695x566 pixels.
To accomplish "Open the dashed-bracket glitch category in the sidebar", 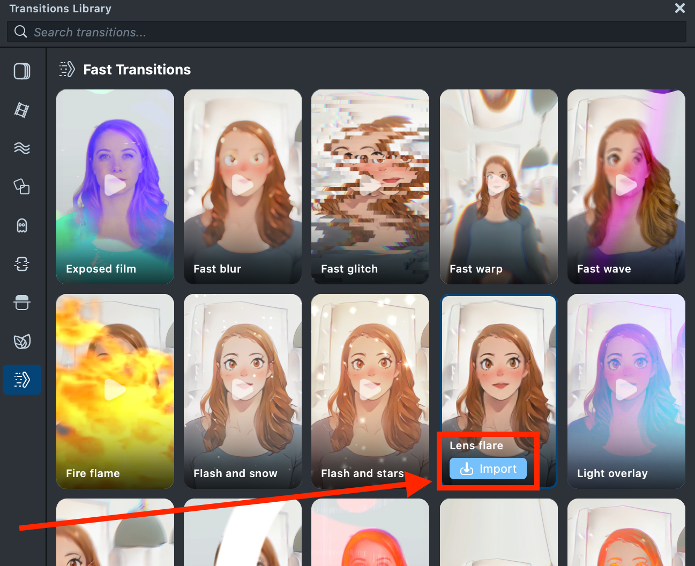I will click(22, 264).
